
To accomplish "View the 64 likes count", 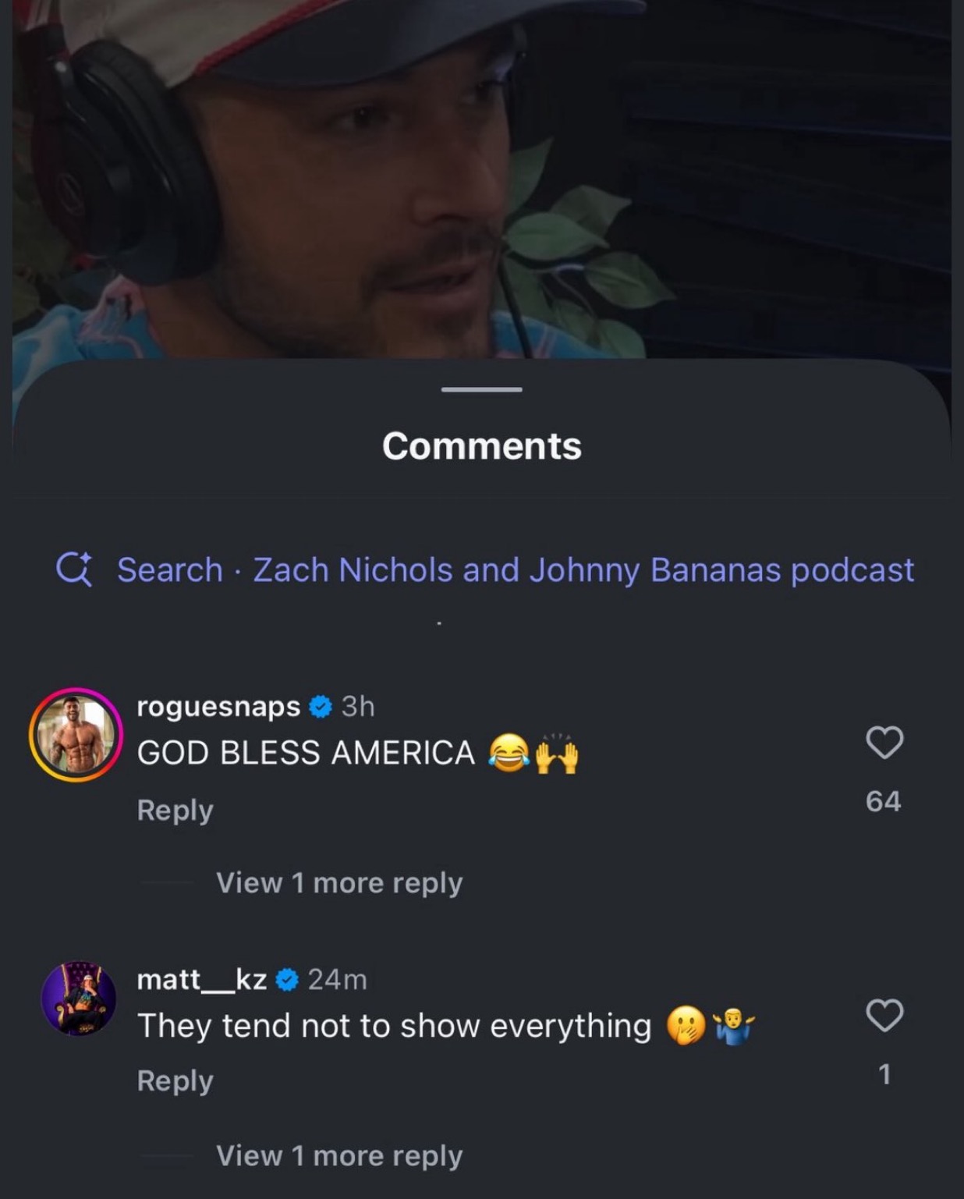I will pos(884,801).
